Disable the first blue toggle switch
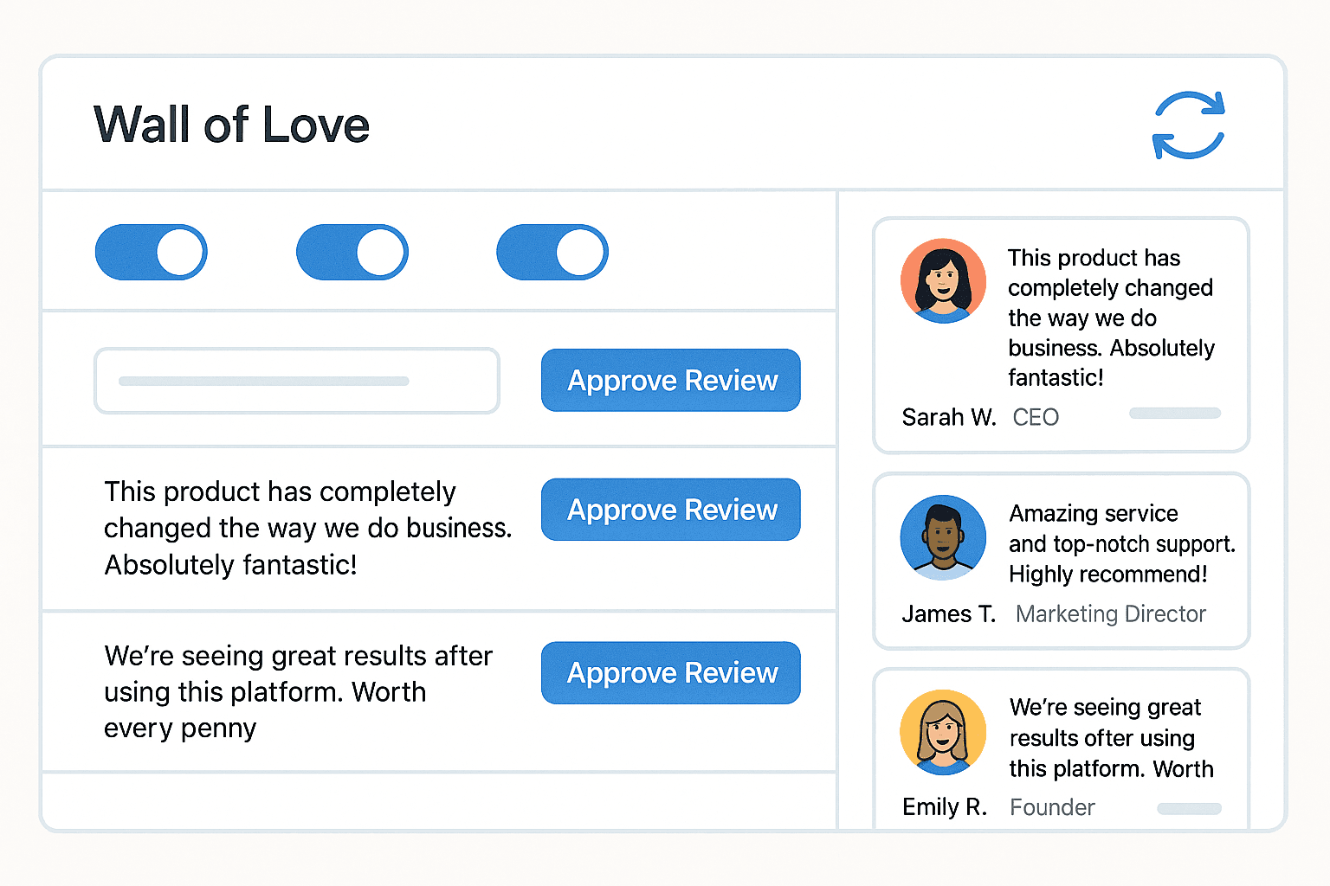The image size is (1330, 886). click(x=151, y=252)
